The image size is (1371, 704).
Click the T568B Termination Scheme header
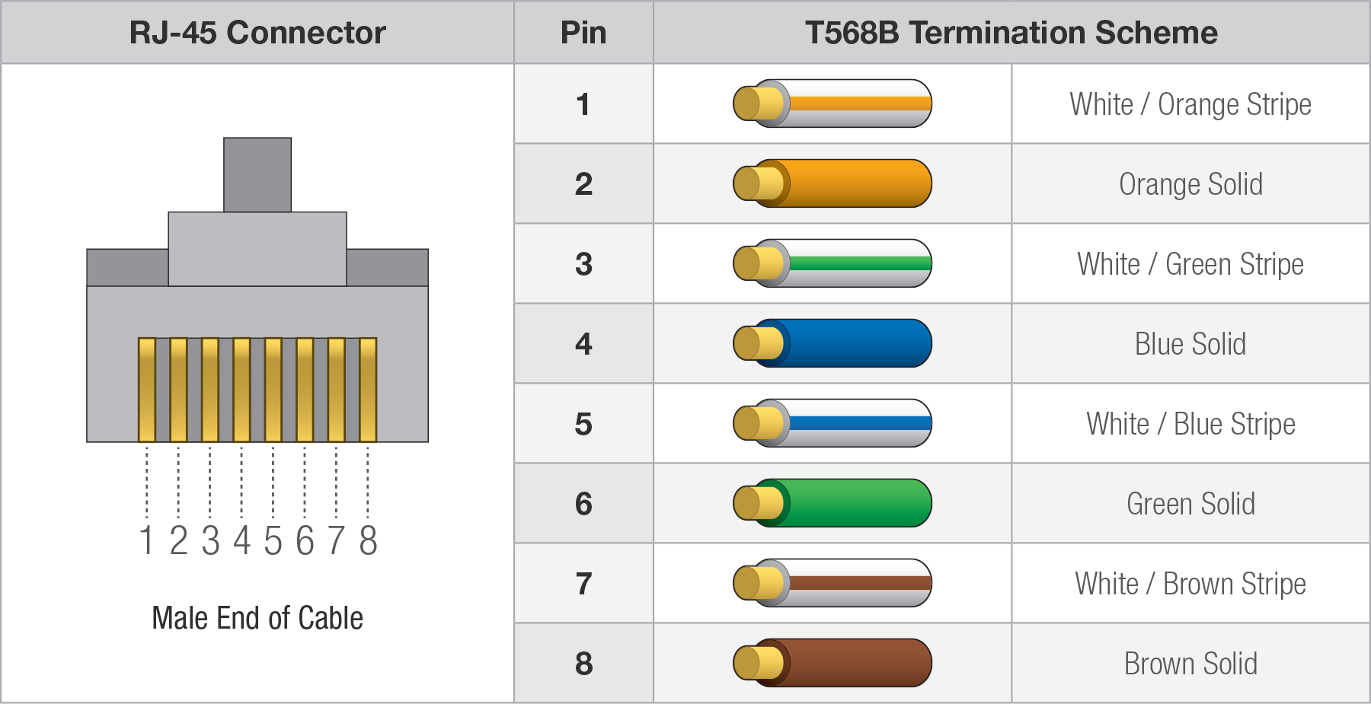(x=1011, y=33)
